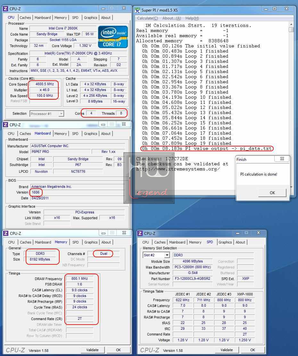Click the Level 3 cache value '8 MBytes'
The width and height of the screenshot is (298, 356).
[95, 102]
